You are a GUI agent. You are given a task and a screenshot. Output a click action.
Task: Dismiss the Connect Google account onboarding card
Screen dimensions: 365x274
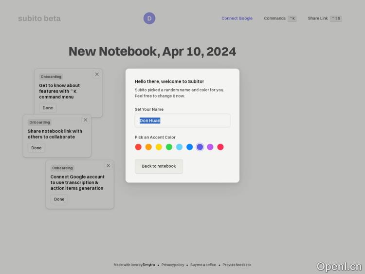point(108,166)
